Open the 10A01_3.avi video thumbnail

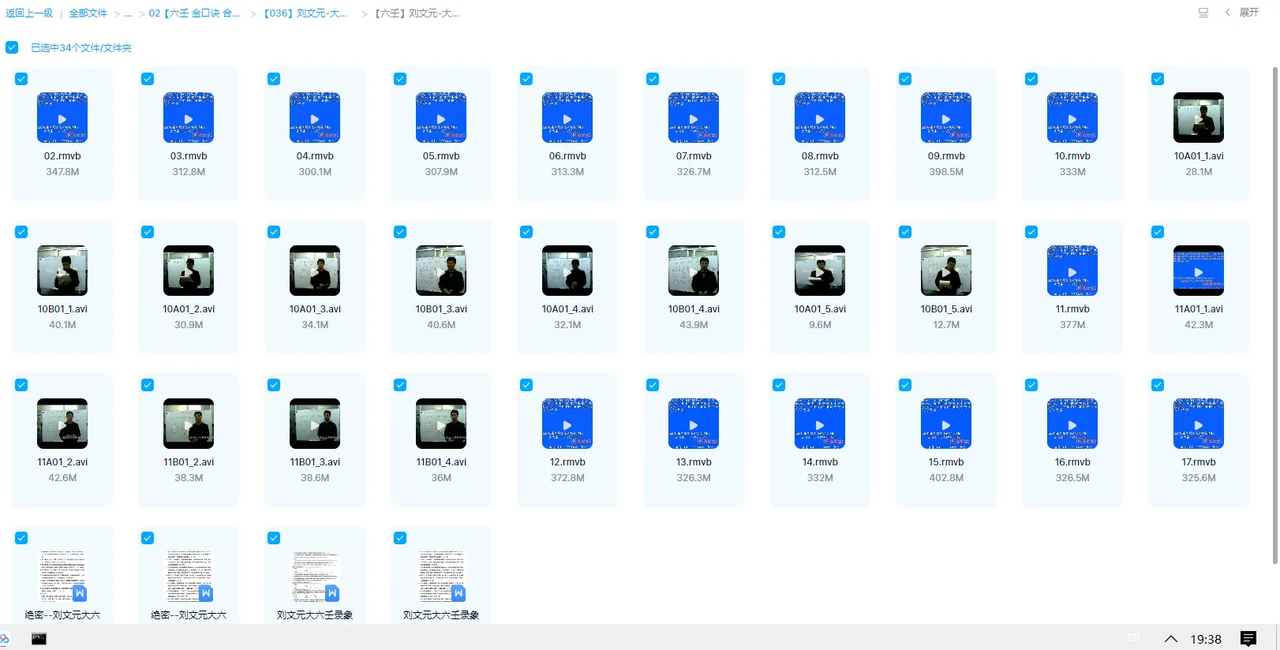tap(315, 271)
